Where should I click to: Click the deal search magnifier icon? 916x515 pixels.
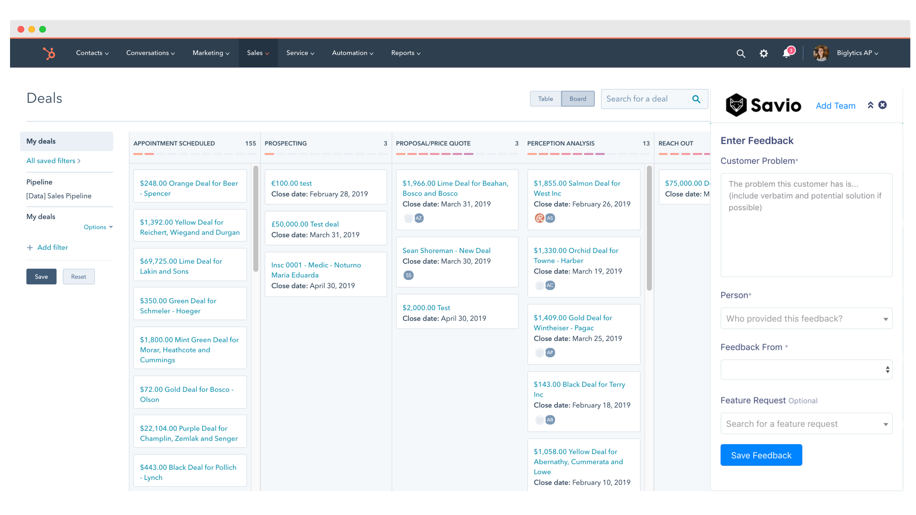(x=696, y=99)
